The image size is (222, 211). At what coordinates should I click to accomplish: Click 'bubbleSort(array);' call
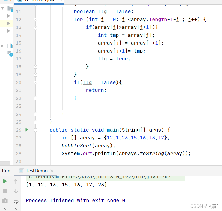tap(89, 146)
